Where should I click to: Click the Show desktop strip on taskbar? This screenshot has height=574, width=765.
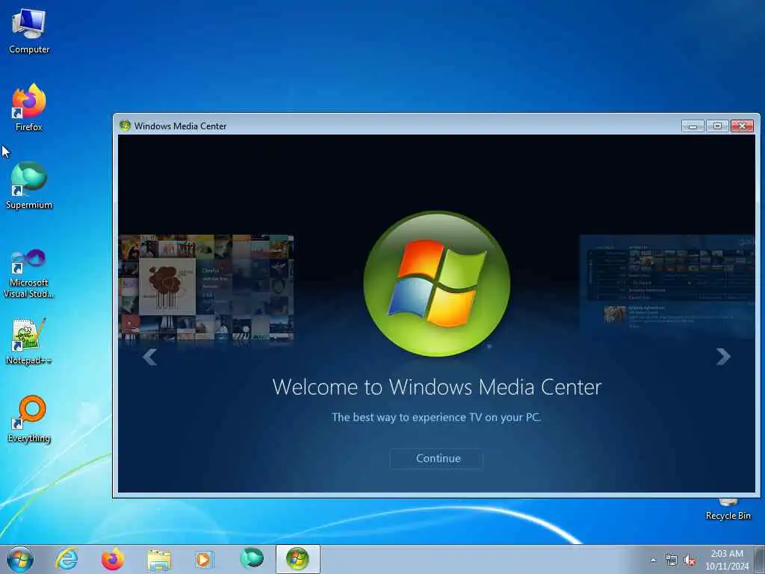[x=760, y=559]
